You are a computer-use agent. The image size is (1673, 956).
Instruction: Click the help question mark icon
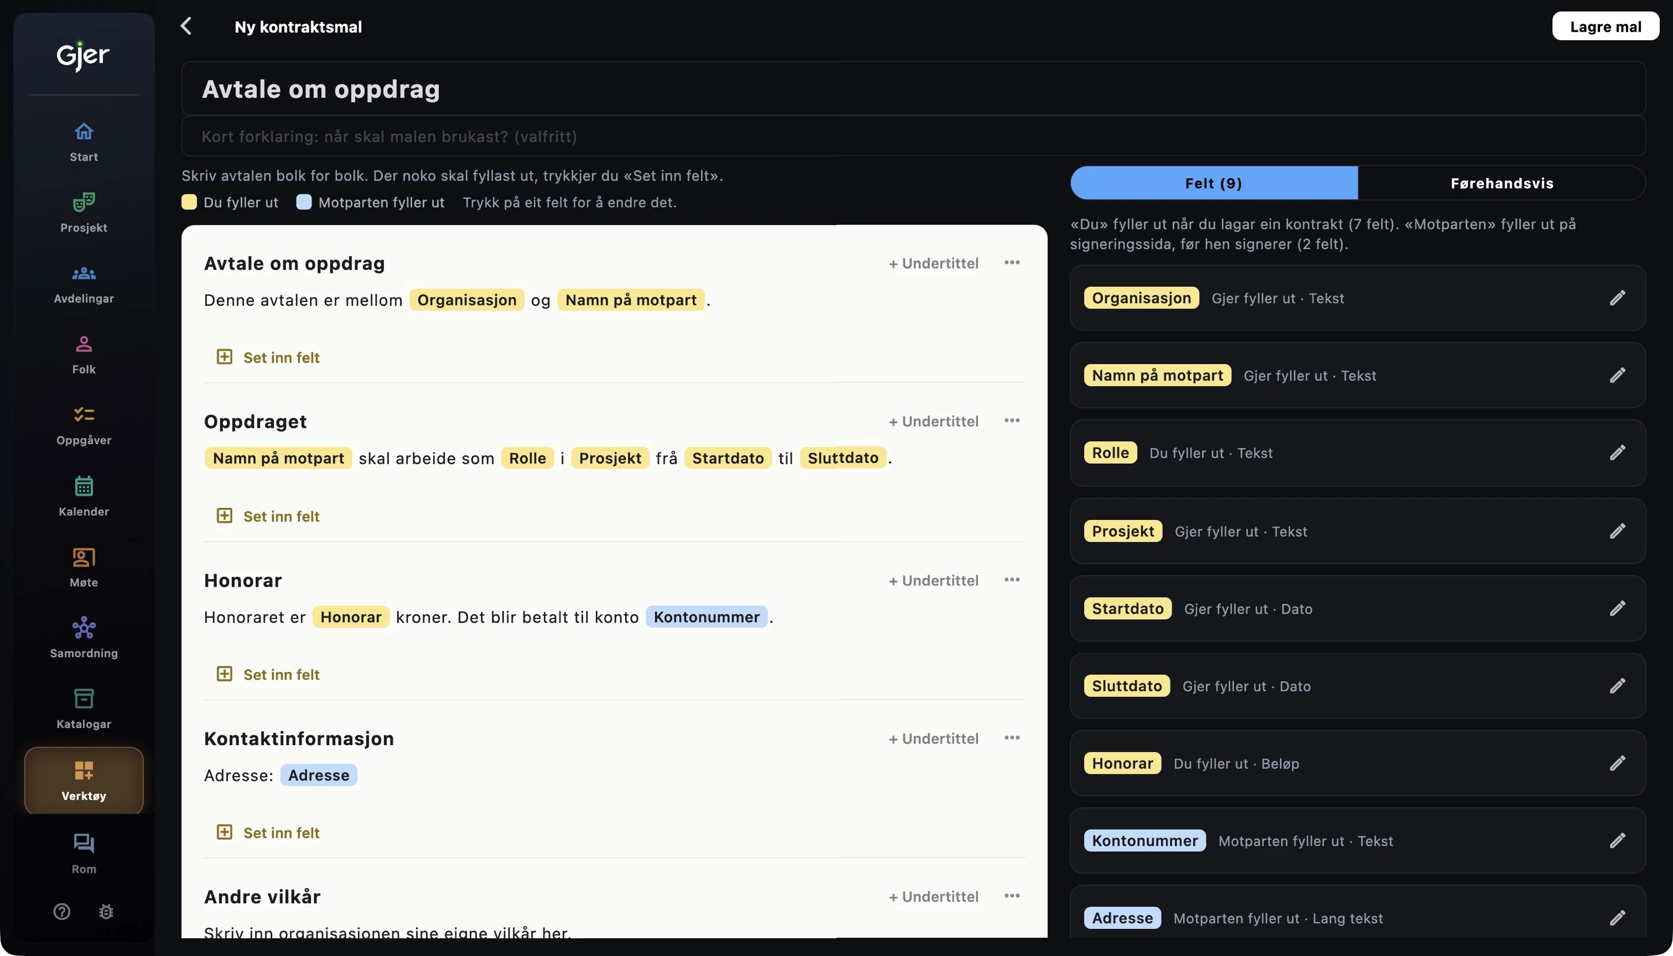click(x=61, y=911)
